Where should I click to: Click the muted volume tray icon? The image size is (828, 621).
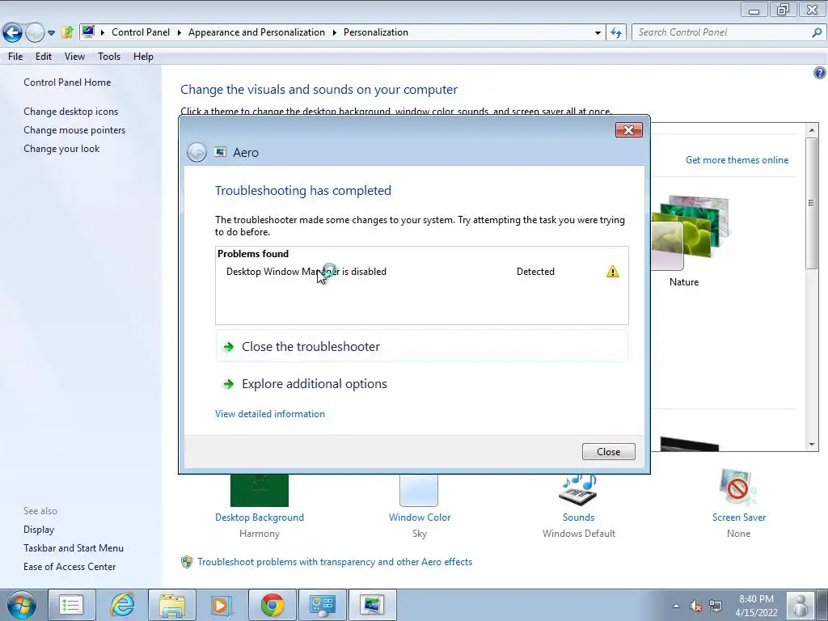pyautogui.click(x=696, y=606)
